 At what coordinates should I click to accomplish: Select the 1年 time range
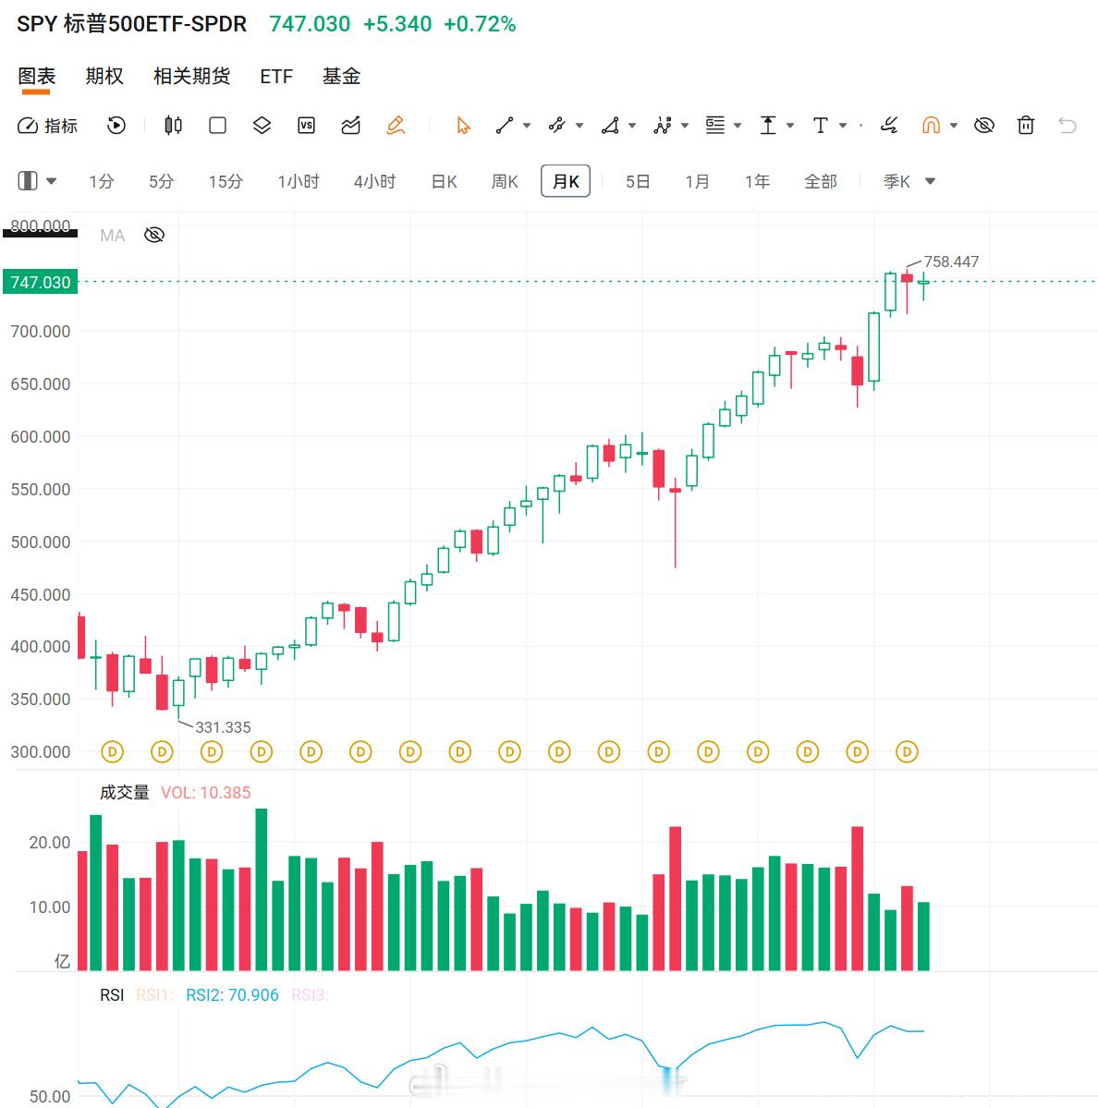coord(757,182)
